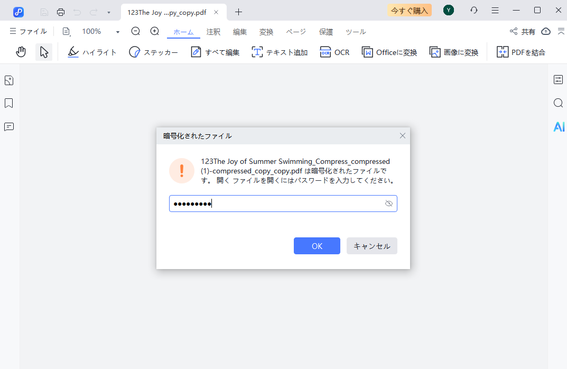
Task: Open the AI assistant panel
Action: point(559,127)
